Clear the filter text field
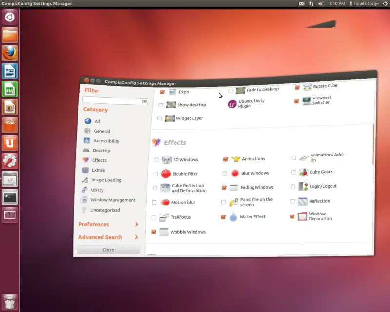 pos(144,102)
